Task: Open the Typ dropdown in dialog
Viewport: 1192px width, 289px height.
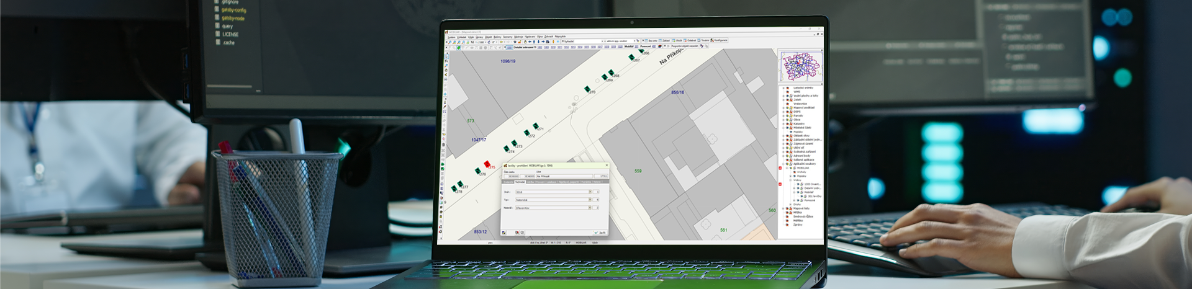Action: (x=553, y=200)
